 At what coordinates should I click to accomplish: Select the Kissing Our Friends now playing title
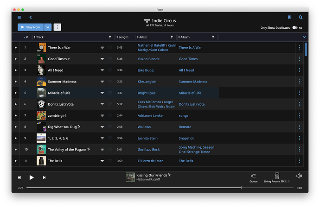152,175
